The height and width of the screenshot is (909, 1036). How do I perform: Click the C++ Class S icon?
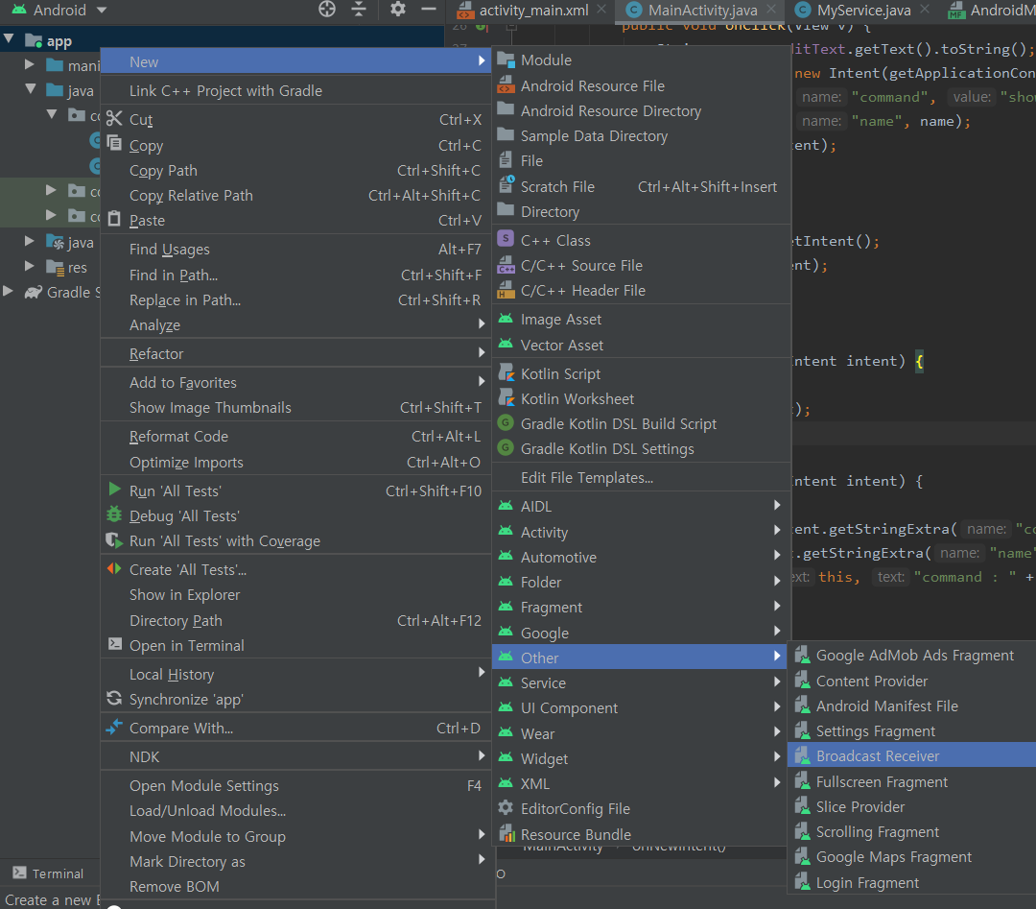[x=506, y=239]
